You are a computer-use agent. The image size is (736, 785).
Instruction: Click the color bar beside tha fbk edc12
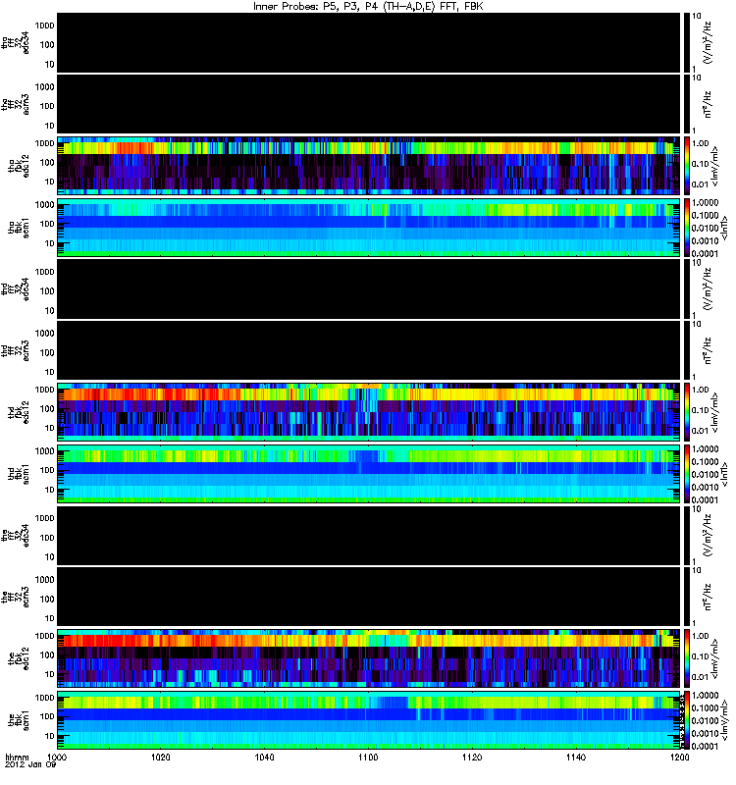[687, 164]
